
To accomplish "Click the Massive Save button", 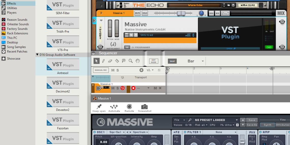I will (x=252, y=120).
